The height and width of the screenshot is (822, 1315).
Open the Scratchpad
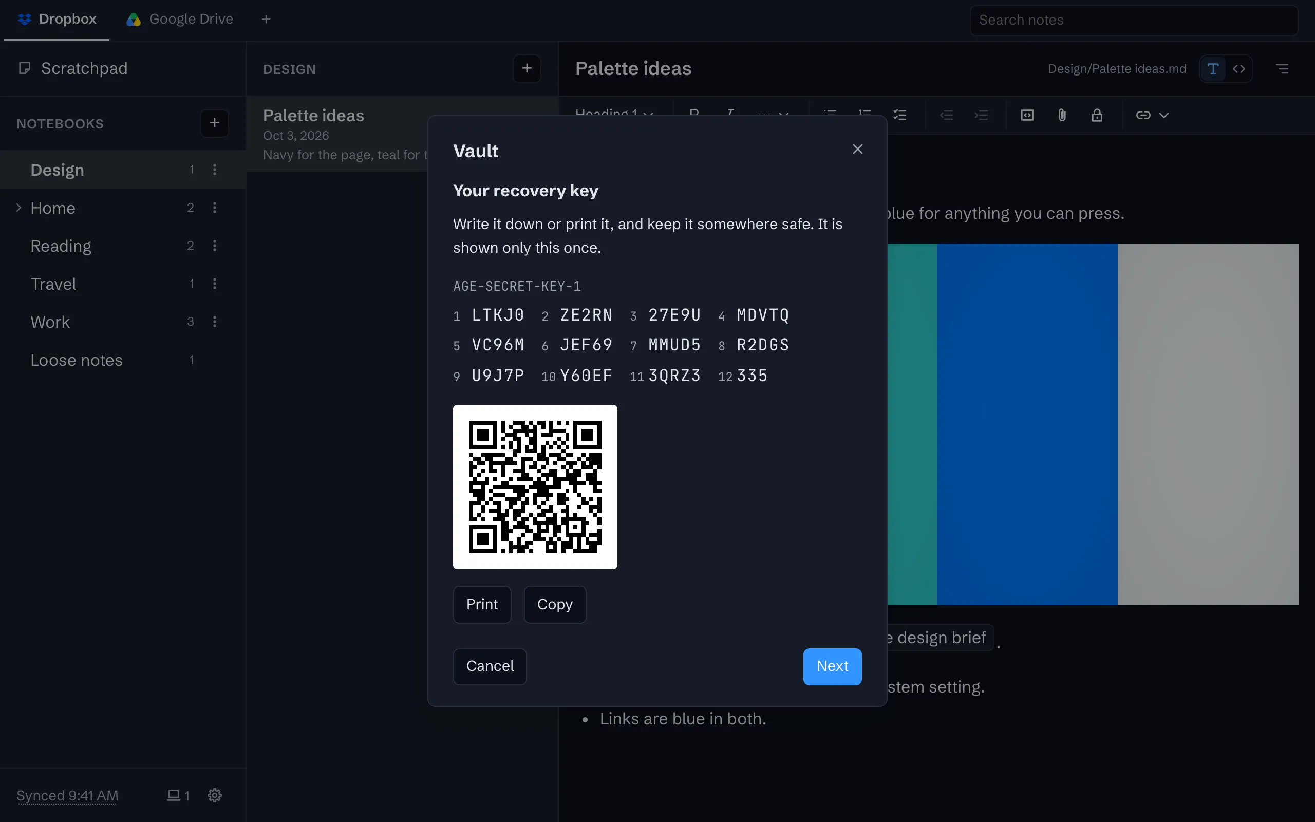tap(123, 68)
